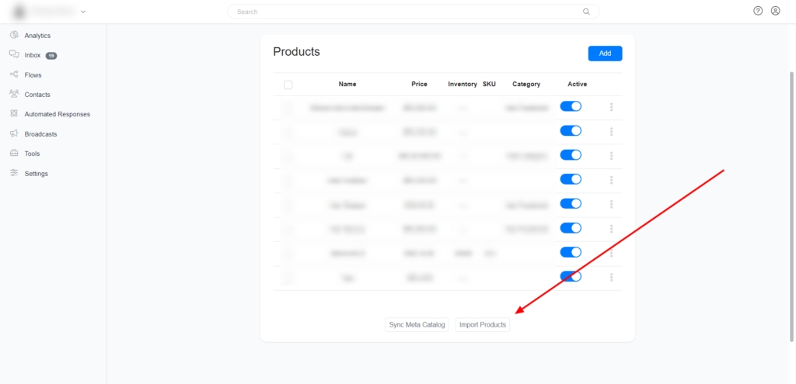This screenshot has width=796, height=384.
Task: Open the Contacts icon in sidebar
Action: click(14, 94)
